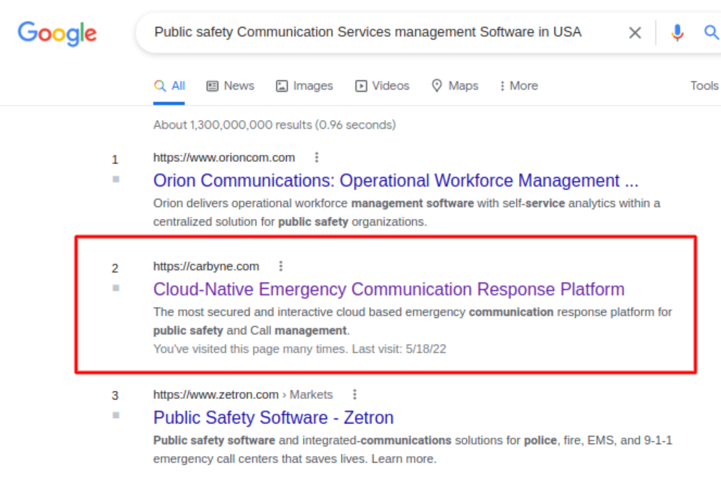Viewport: 721px width, 496px height.
Task: Switch to the Images tab
Action: click(304, 86)
